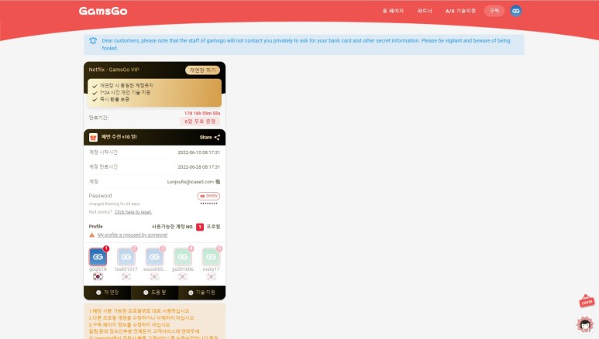This screenshot has width=599, height=339.
Task: Click the Profile label
Action: 95,226
